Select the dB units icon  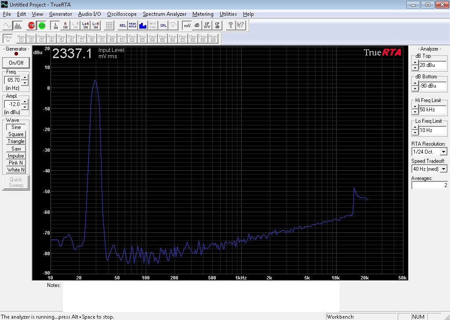pos(197,26)
